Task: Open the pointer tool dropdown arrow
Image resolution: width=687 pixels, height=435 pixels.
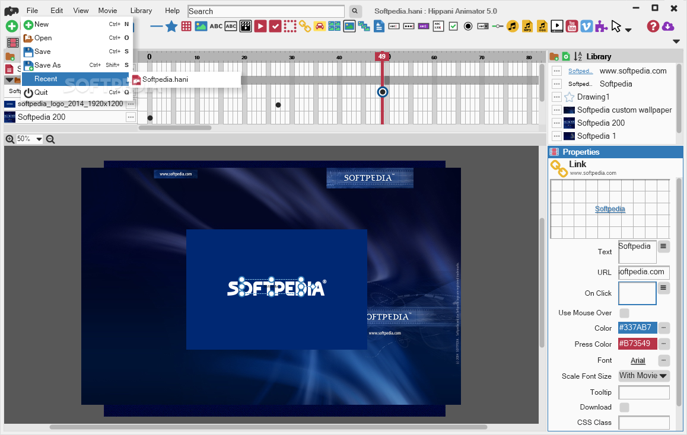Action: coord(628,30)
